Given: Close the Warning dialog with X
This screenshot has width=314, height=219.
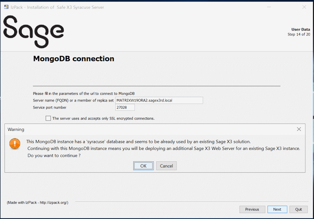Looking at the screenshot, I should coord(299,129).
